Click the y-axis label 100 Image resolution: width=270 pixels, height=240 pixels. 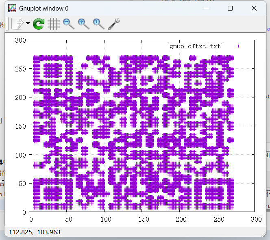tap(20, 155)
